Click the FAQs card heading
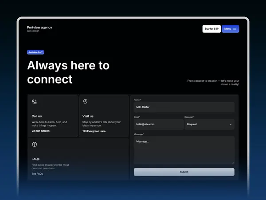266x200 pixels. click(35, 159)
